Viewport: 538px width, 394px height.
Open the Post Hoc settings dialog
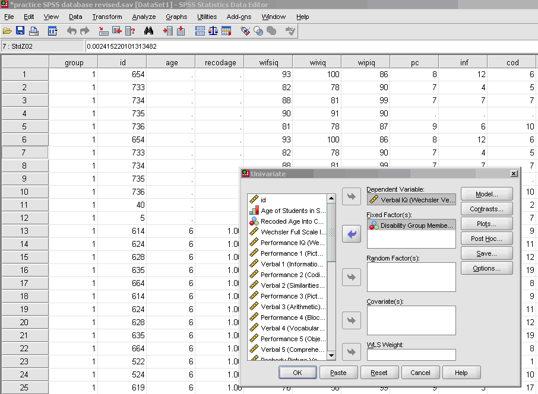click(x=487, y=239)
